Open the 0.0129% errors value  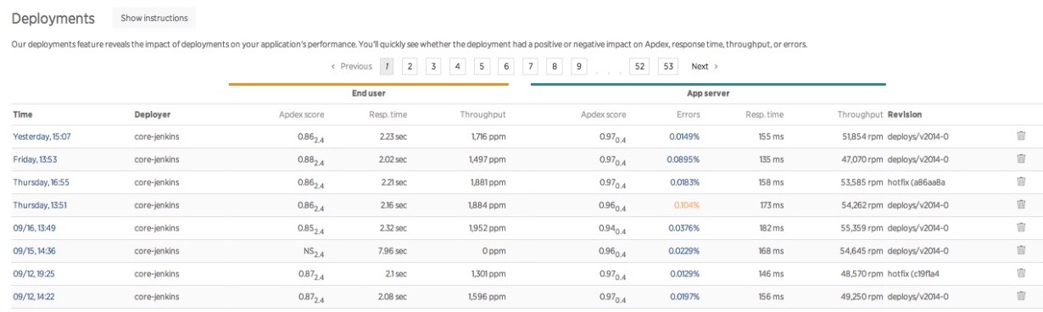click(684, 274)
